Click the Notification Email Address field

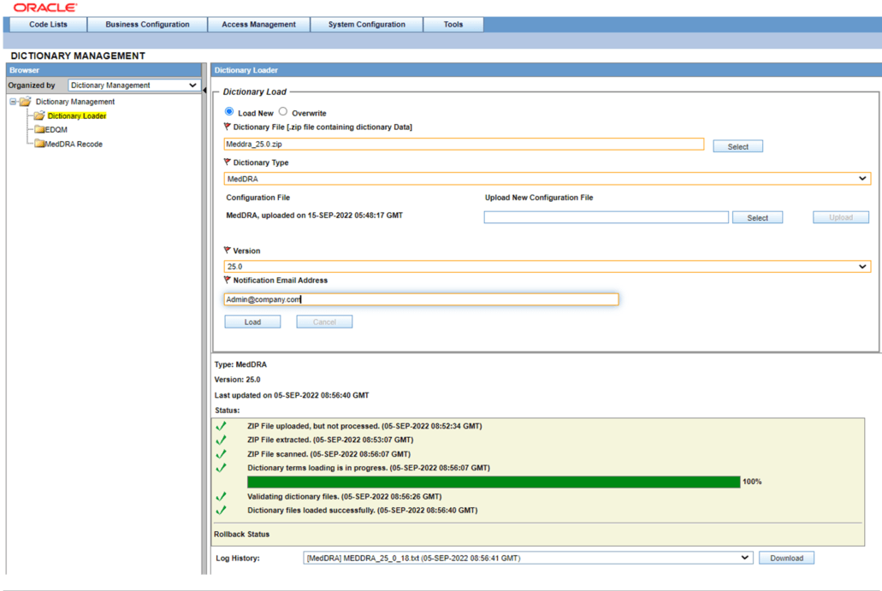(x=421, y=299)
